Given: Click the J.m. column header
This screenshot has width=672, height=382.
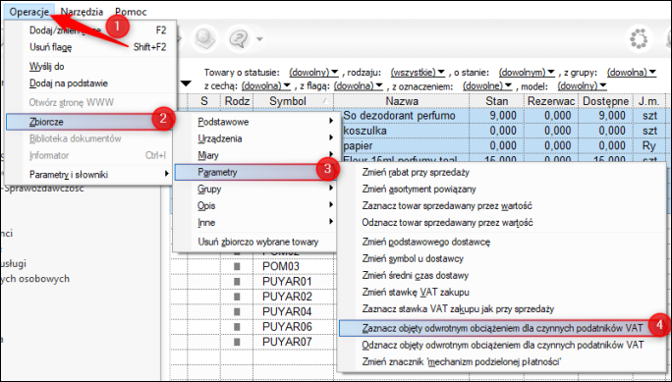Looking at the screenshot, I should 648,101.
